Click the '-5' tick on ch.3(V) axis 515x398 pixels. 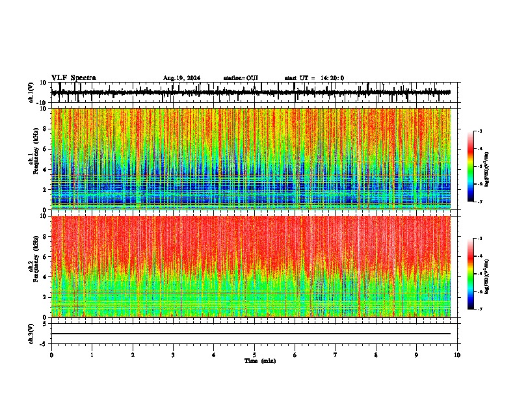(x=44, y=344)
